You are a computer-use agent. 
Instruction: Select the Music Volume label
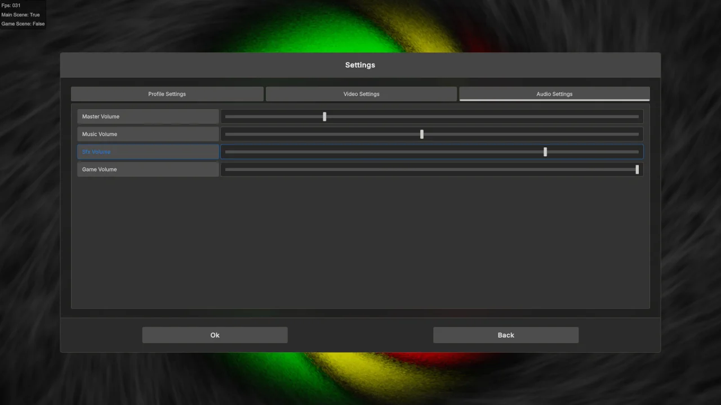coord(148,134)
